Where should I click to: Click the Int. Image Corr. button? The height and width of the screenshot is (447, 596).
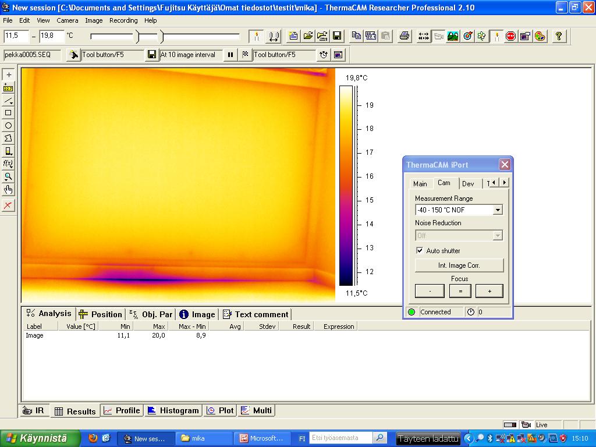click(x=459, y=265)
